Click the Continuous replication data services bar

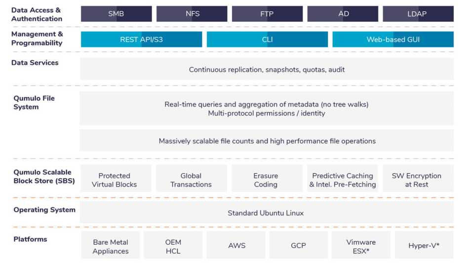267,70
